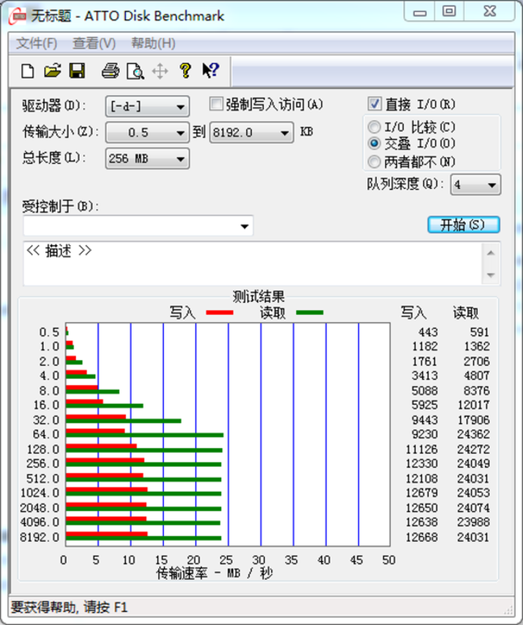
Task: Click the green 读取 legend swatch
Action: point(310,313)
